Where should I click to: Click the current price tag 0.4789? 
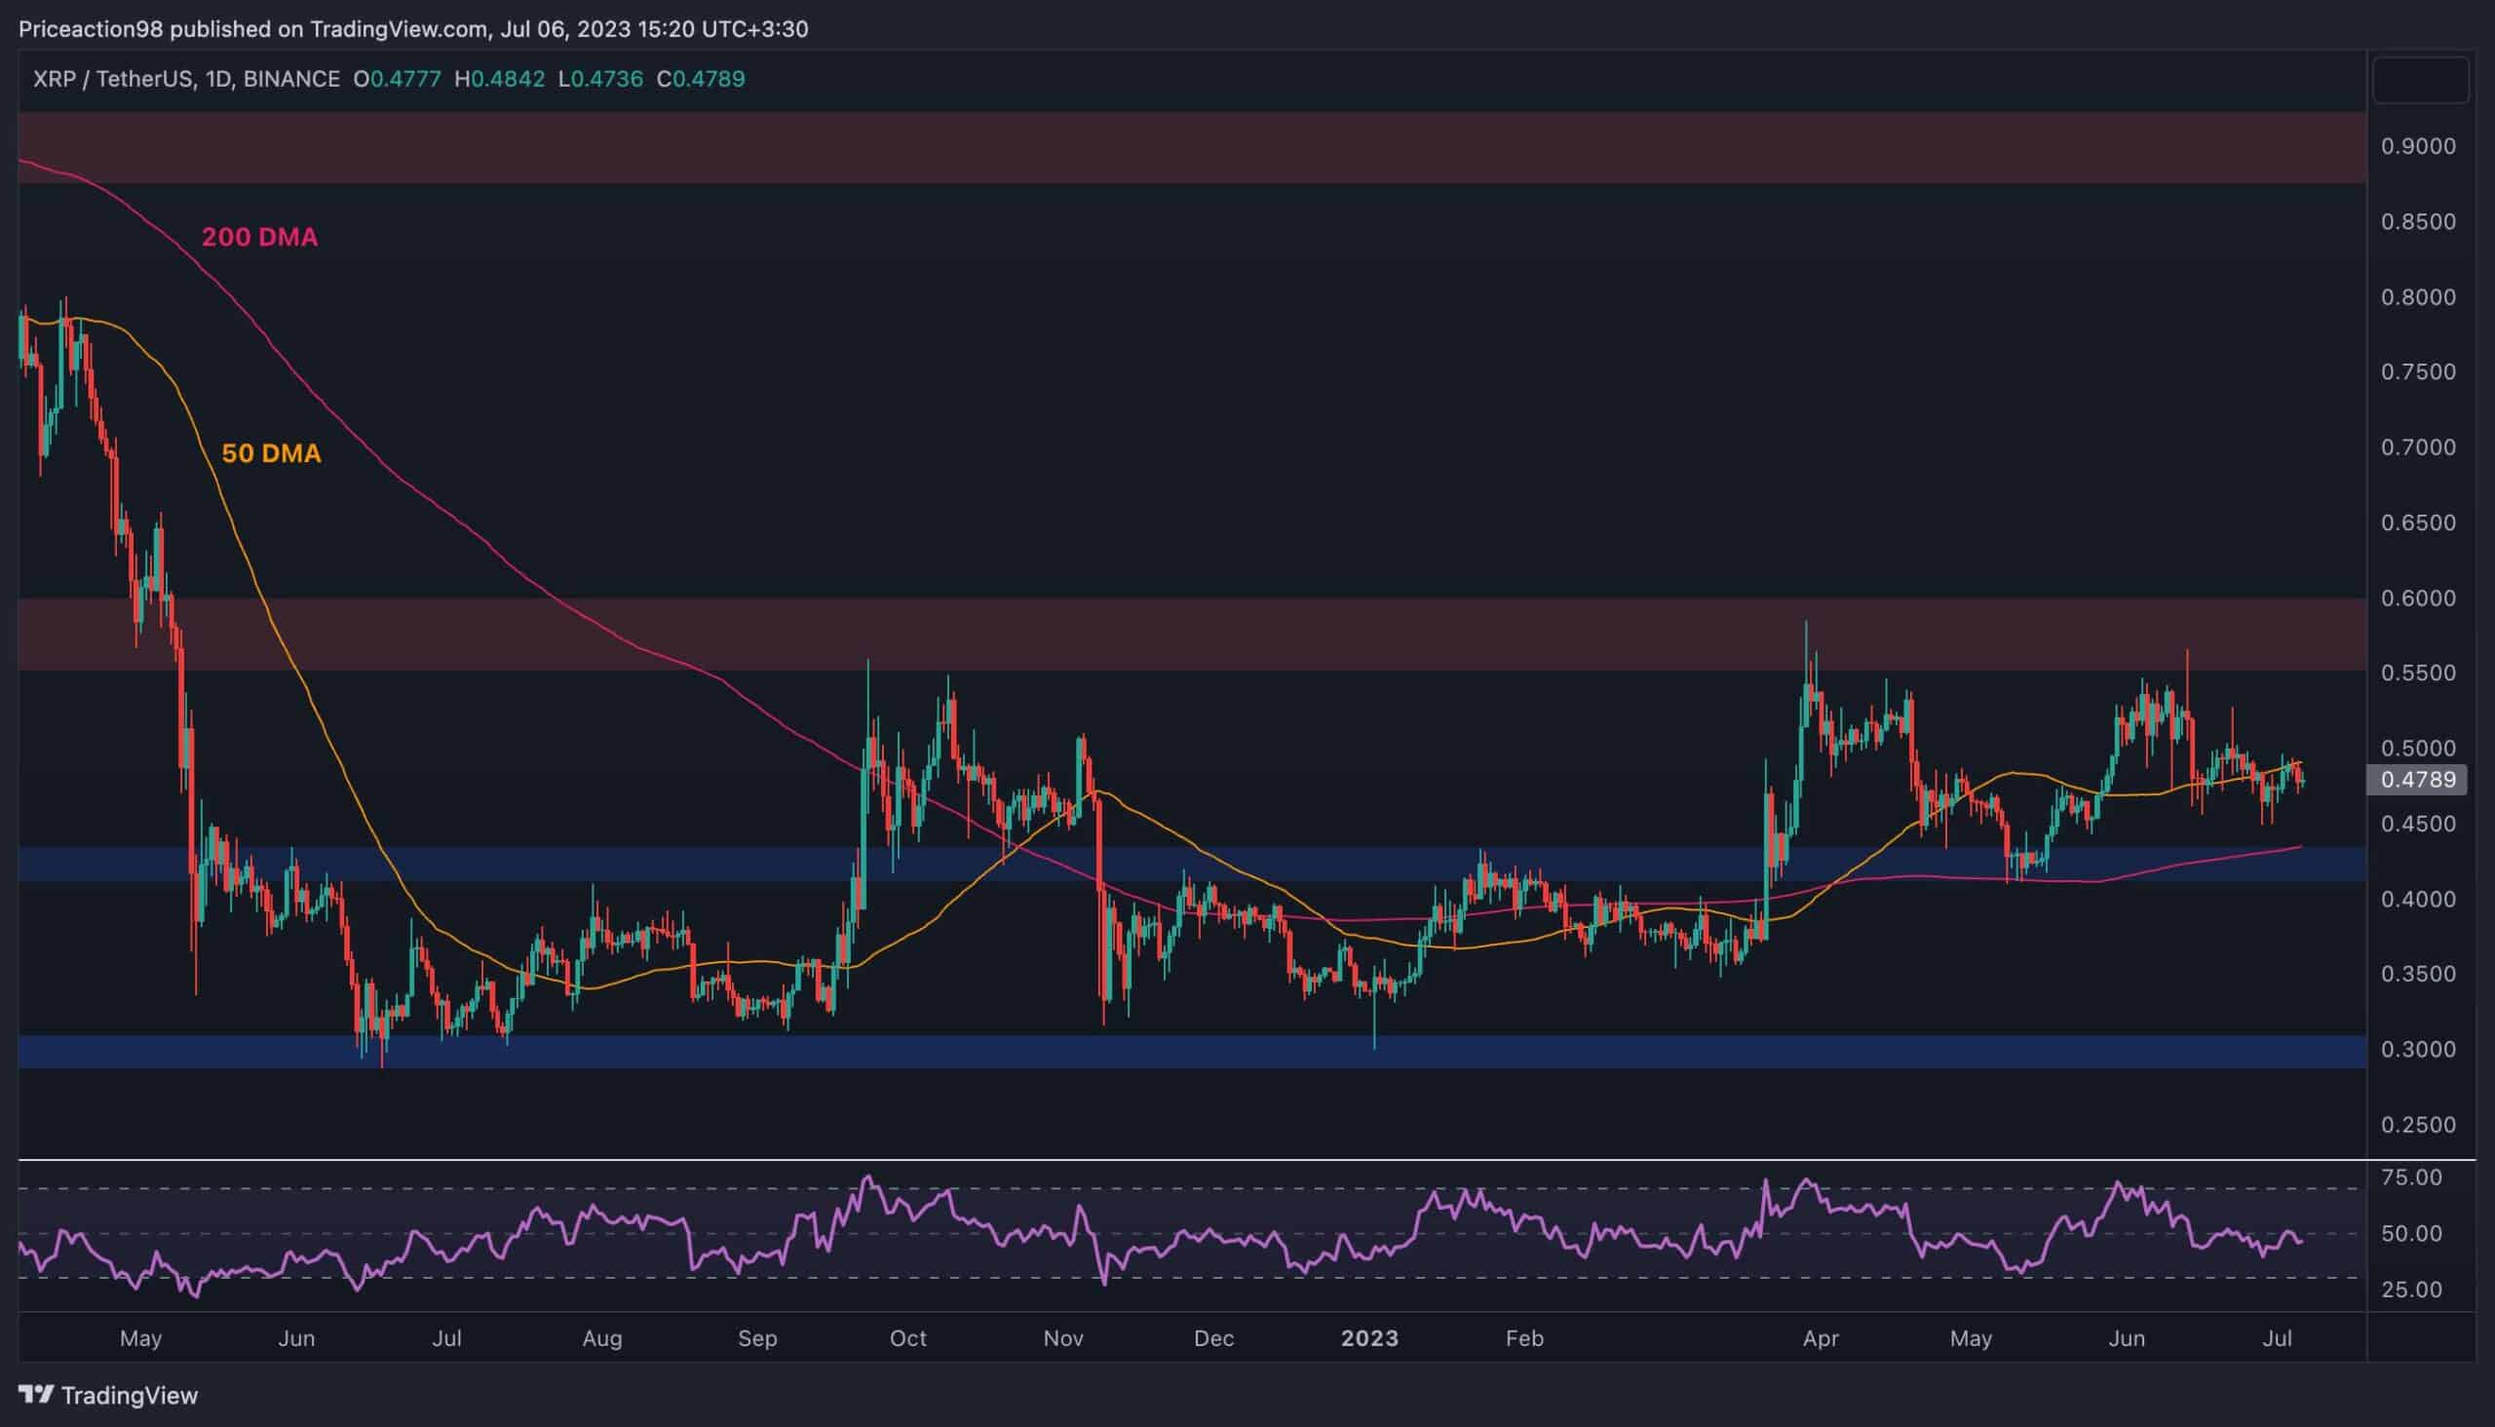click(2418, 780)
